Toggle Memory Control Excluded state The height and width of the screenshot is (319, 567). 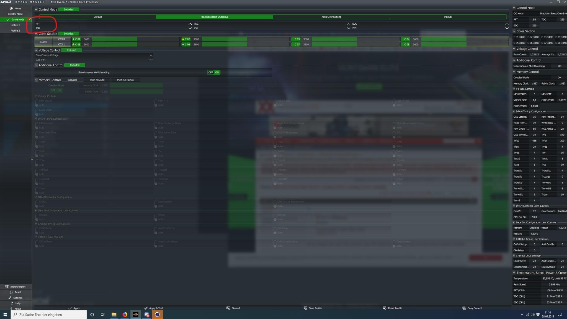(72, 80)
